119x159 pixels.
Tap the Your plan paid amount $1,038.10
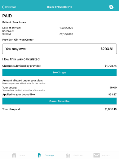pyautogui.click(x=111, y=109)
